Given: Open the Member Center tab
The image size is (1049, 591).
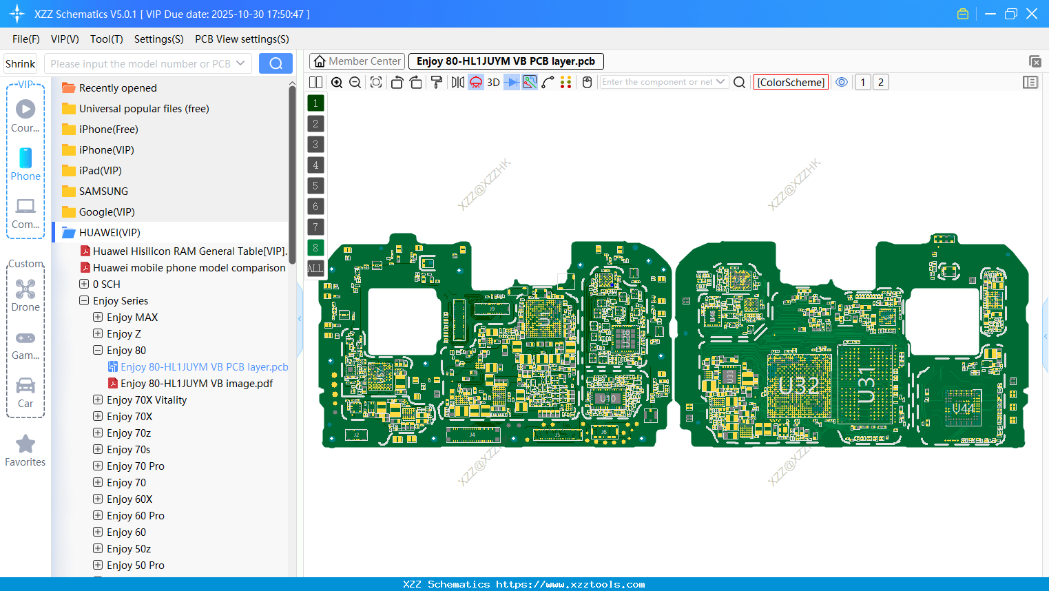Looking at the screenshot, I should point(357,61).
